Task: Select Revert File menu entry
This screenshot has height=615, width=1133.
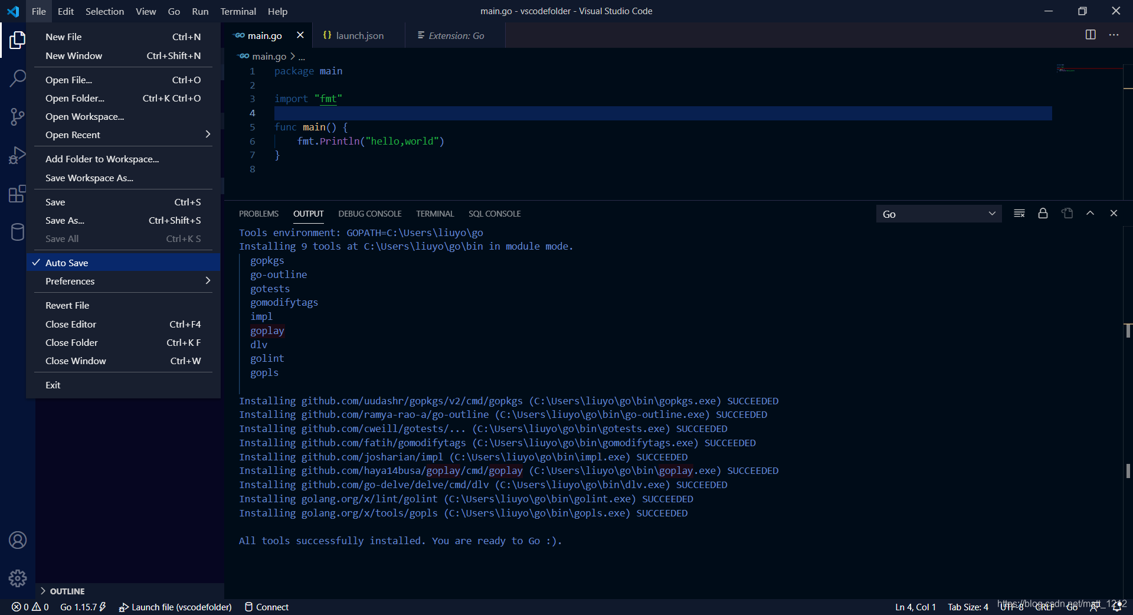Action: 123,306
